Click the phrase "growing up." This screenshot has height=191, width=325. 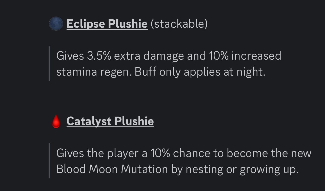(x=269, y=169)
